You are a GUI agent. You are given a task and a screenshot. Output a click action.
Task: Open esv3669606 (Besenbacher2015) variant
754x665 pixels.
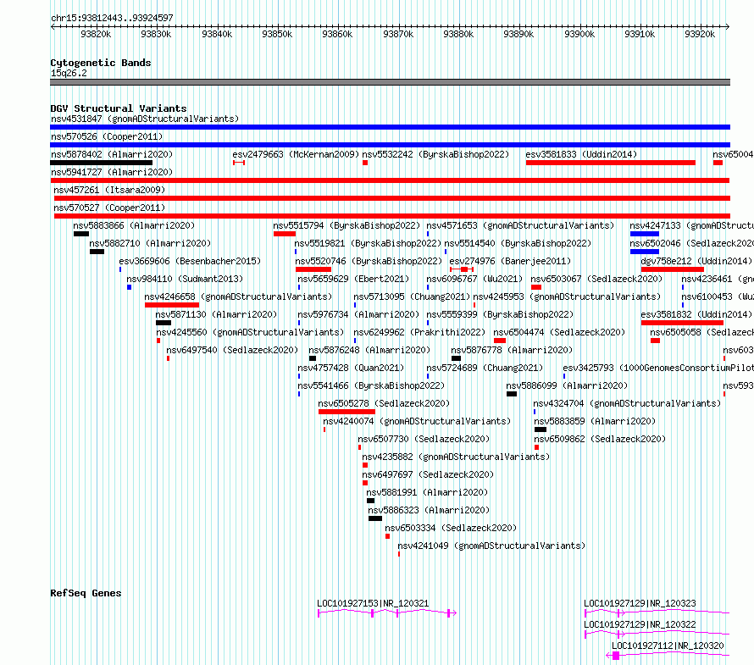pos(190,261)
